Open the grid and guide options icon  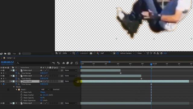pos(74,53)
